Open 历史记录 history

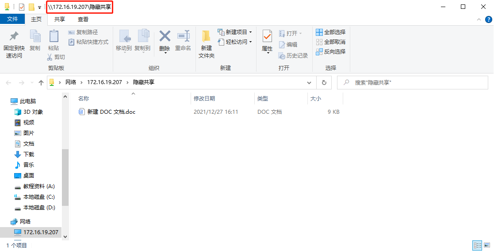tap(293, 56)
